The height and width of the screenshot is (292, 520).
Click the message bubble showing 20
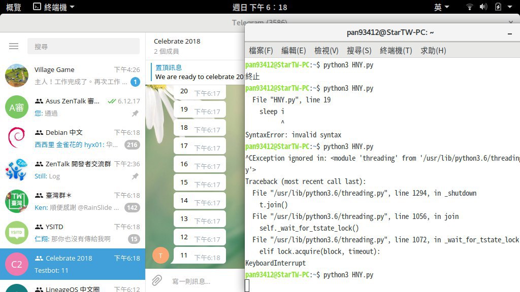[200, 92]
